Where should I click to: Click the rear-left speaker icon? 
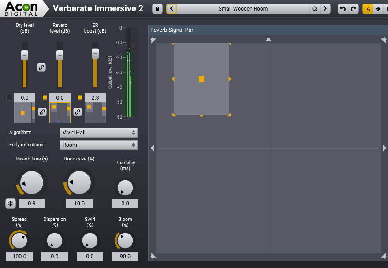tap(153, 256)
